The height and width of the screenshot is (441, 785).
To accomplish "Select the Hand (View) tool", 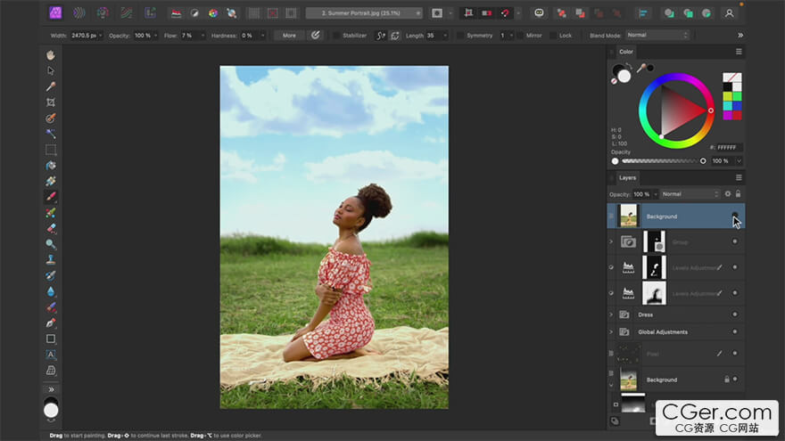I will (51, 54).
